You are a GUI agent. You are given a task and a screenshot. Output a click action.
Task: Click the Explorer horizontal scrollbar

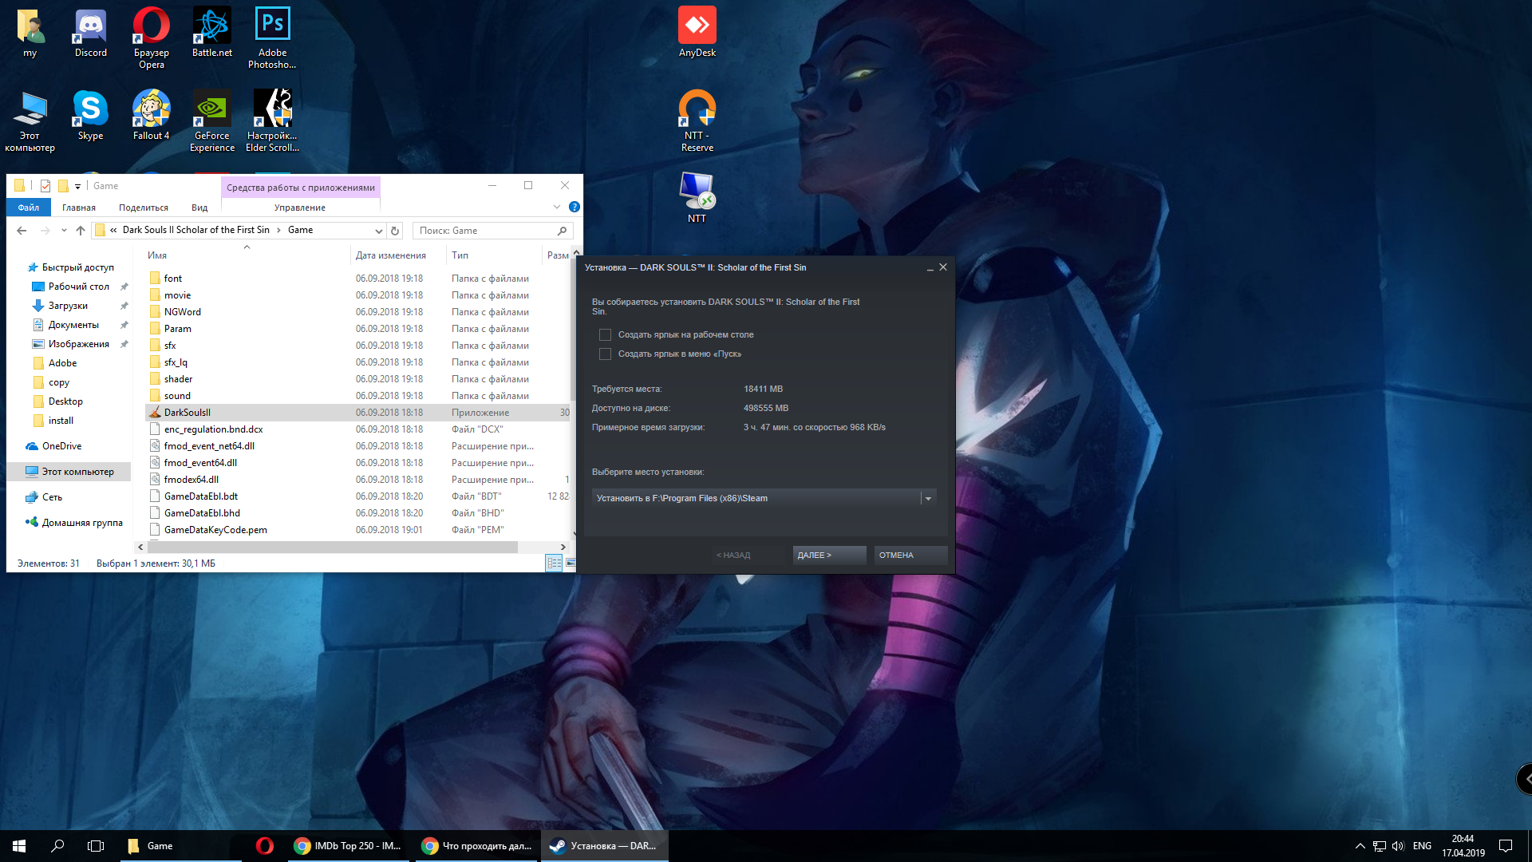click(x=332, y=548)
